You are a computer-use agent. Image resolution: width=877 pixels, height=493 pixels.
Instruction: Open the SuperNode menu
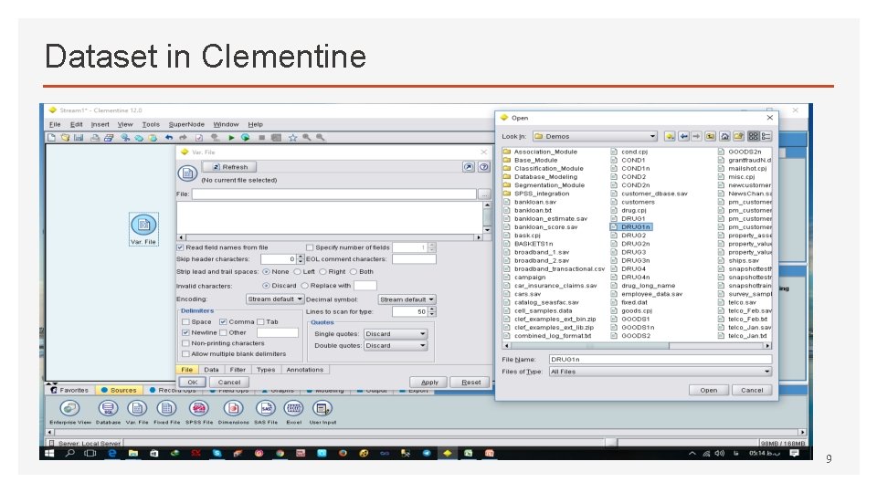coord(186,125)
